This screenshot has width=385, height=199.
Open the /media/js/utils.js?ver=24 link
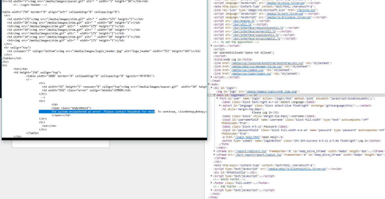click(285, 3)
